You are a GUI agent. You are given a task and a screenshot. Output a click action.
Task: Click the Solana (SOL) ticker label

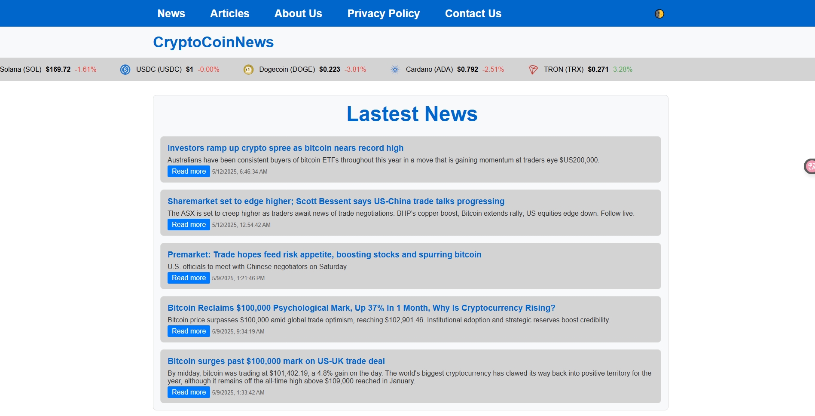21,69
